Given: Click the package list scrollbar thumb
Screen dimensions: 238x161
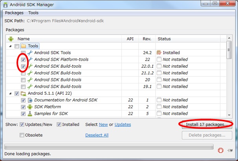Looking at the screenshot, I should point(229,50).
